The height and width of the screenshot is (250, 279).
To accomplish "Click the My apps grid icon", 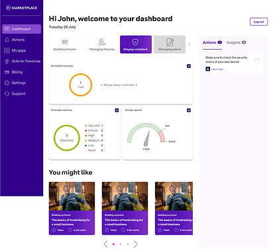I will (x=7, y=50).
